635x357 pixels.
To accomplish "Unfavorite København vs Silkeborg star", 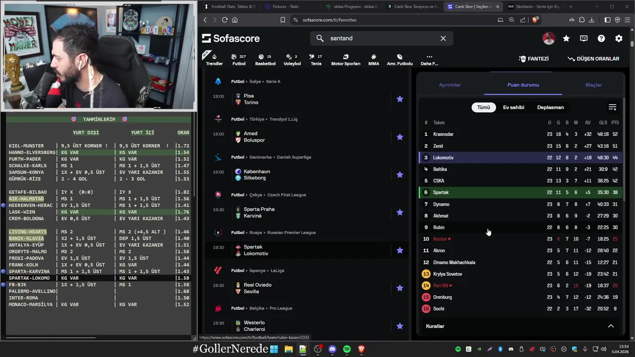I will pos(400,175).
